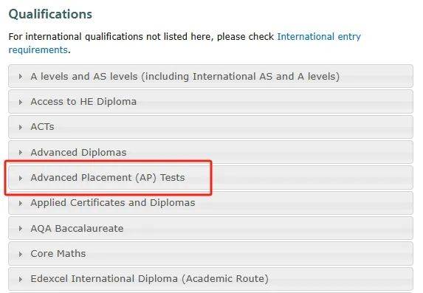The image size is (423, 293).
Task: Click the arrow icon beside Edexcel International Diploma
Action: tap(21, 279)
